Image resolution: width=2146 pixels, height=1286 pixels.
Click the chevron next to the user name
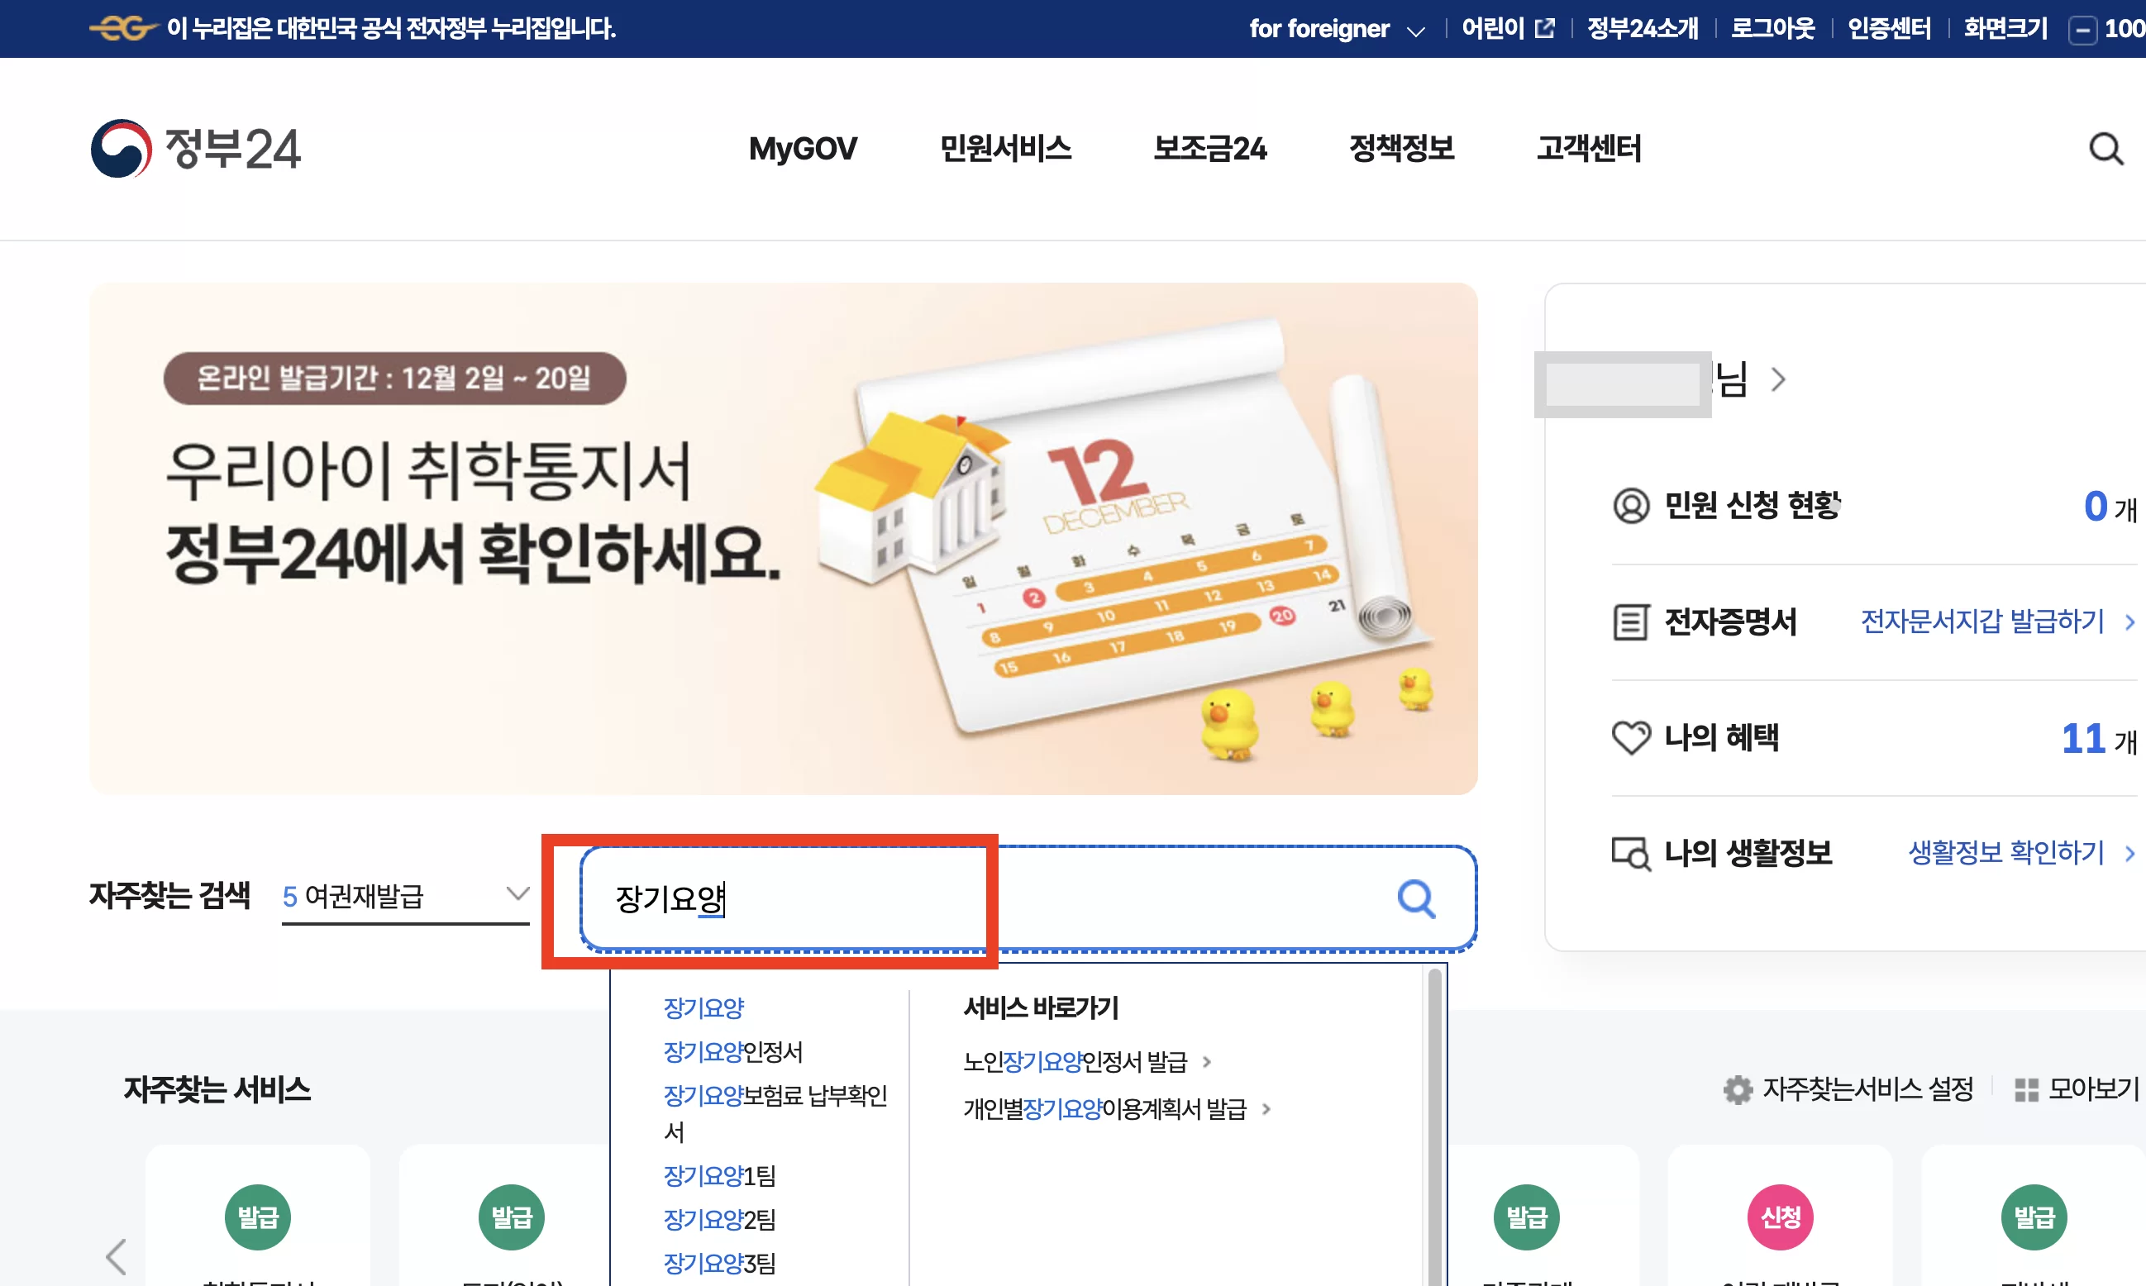(x=1777, y=379)
